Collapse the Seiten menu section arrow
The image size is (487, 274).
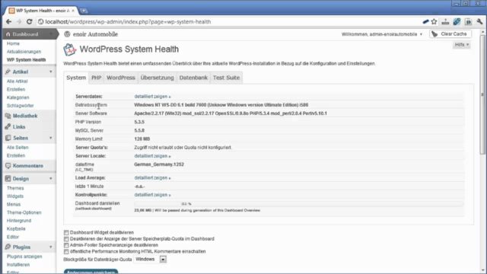[51, 138]
